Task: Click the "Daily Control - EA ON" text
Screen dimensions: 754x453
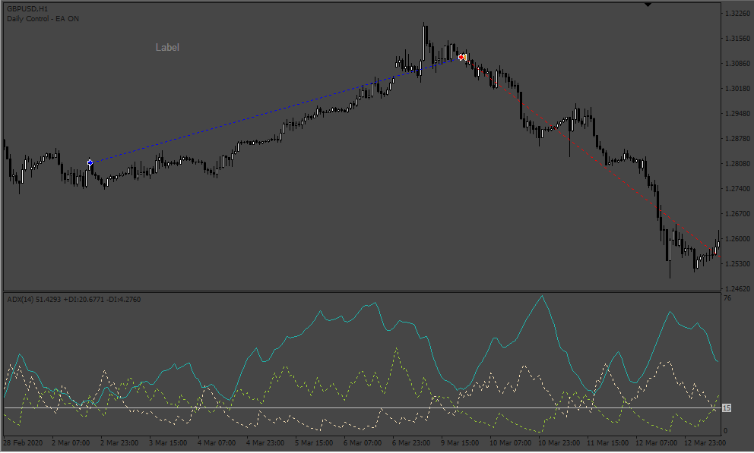Action: (x=43, y=19)
